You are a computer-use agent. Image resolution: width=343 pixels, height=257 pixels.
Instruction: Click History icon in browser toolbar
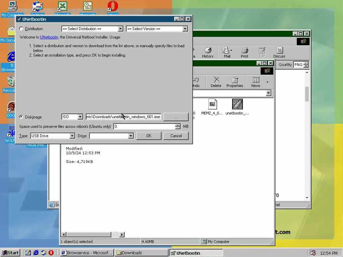(208, 53)
